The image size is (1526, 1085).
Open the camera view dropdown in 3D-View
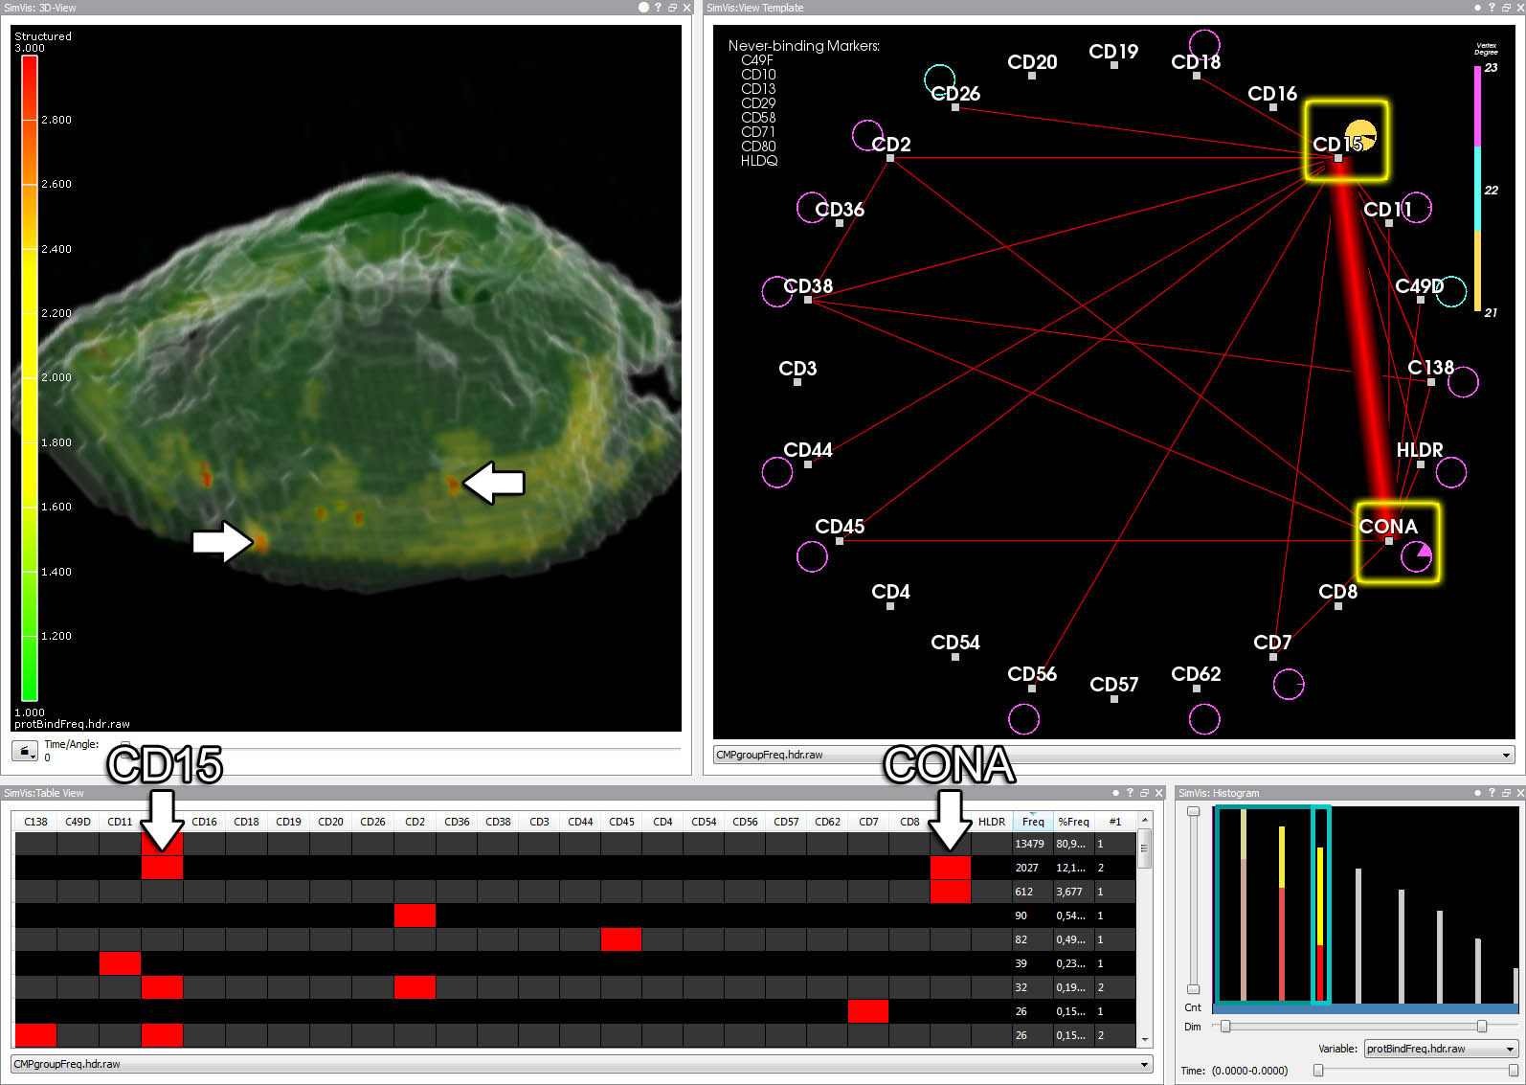pos(25,752)
